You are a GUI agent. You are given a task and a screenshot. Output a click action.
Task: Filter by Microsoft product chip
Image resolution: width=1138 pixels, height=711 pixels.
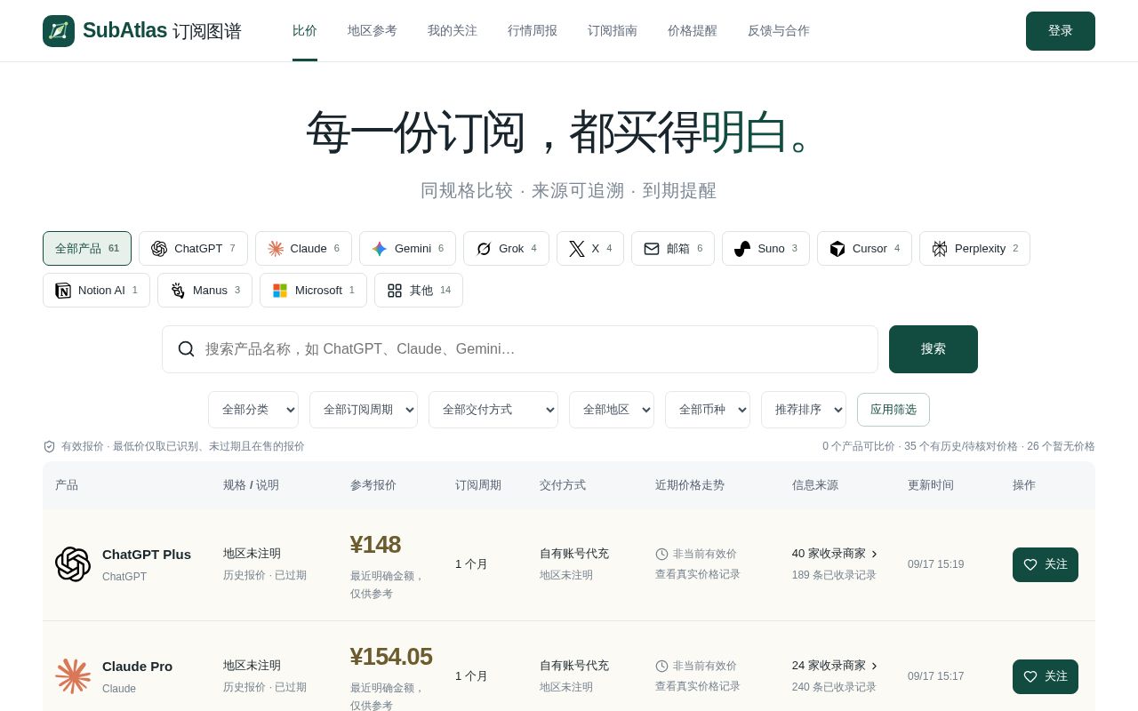pos(313,291)
